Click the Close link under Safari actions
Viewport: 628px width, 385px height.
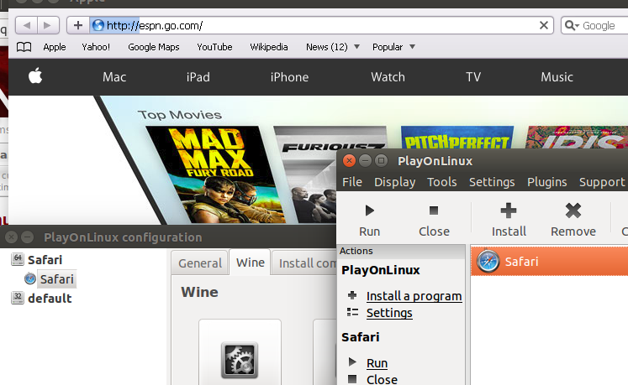click(x=382, y=379)
